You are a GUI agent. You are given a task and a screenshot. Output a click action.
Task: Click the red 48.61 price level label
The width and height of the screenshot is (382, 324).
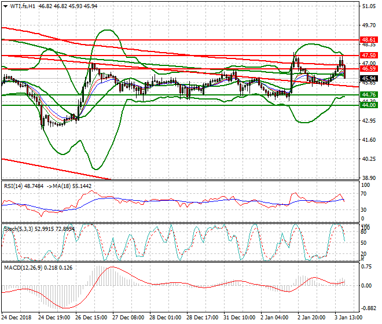369,40
